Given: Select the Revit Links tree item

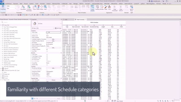Looking at the screenshot, I should pos(7,80).
